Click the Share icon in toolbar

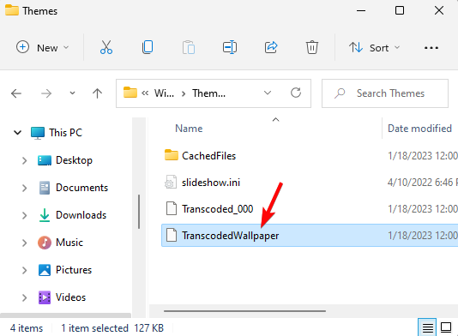point(271,47)
